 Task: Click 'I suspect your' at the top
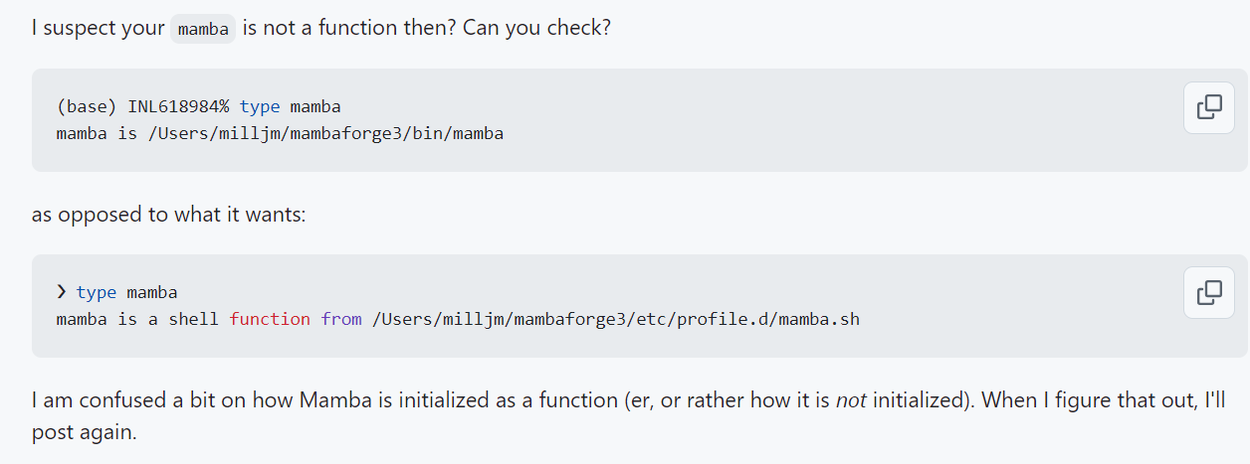point(98,28)
